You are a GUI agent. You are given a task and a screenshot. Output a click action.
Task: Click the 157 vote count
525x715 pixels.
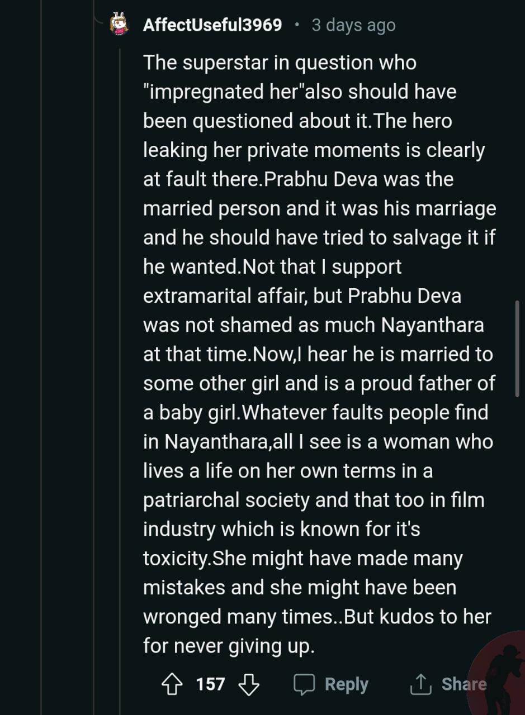[210, 684]
